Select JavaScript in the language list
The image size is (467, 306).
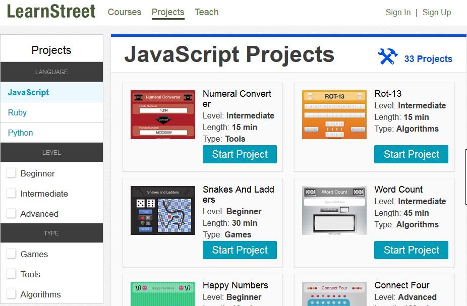(52, 92)
